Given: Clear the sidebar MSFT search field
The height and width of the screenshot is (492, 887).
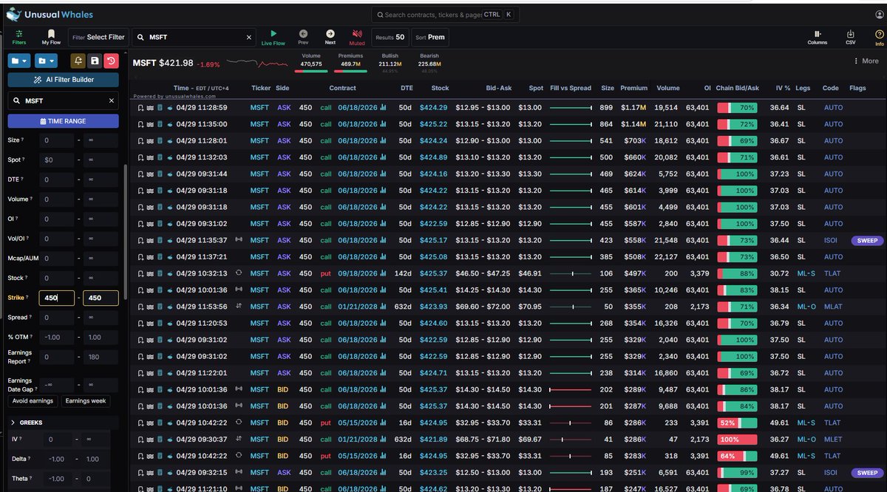Looking at the screenshot, I should tap(112, 100).
